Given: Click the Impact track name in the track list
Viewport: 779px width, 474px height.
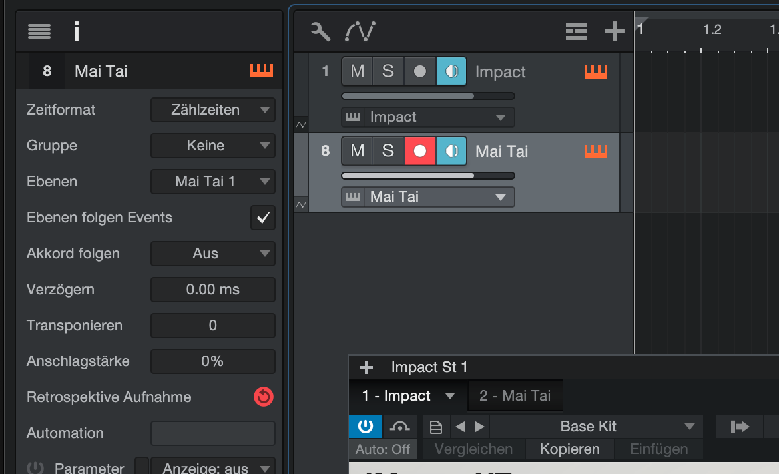Looking at the screenshot, I should pos(500,71).
